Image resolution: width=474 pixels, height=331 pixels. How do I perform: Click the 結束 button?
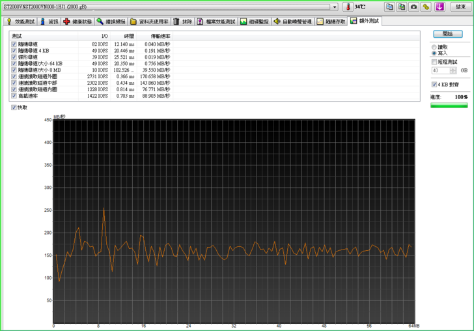pos(460,7)
